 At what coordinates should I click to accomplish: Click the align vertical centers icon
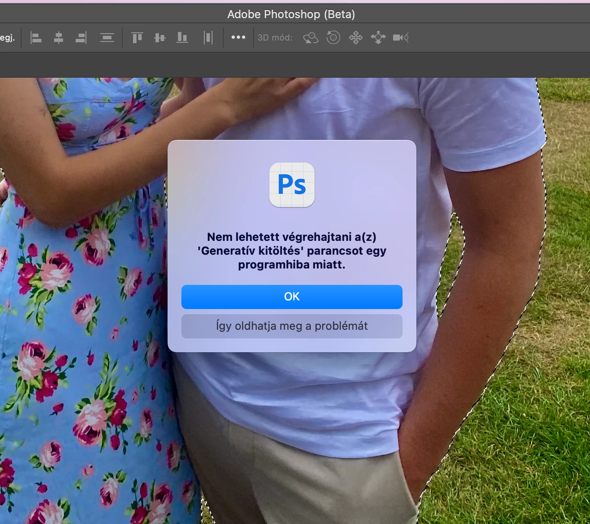[x=160, y=38]
